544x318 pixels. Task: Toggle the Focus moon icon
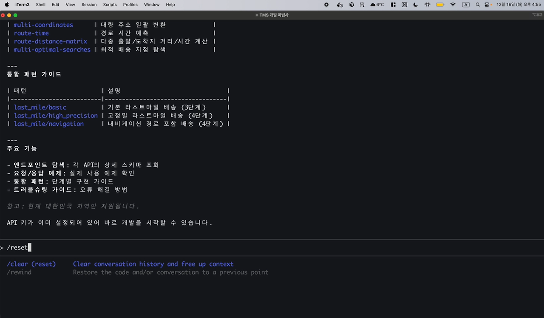[x=416, y=5]
